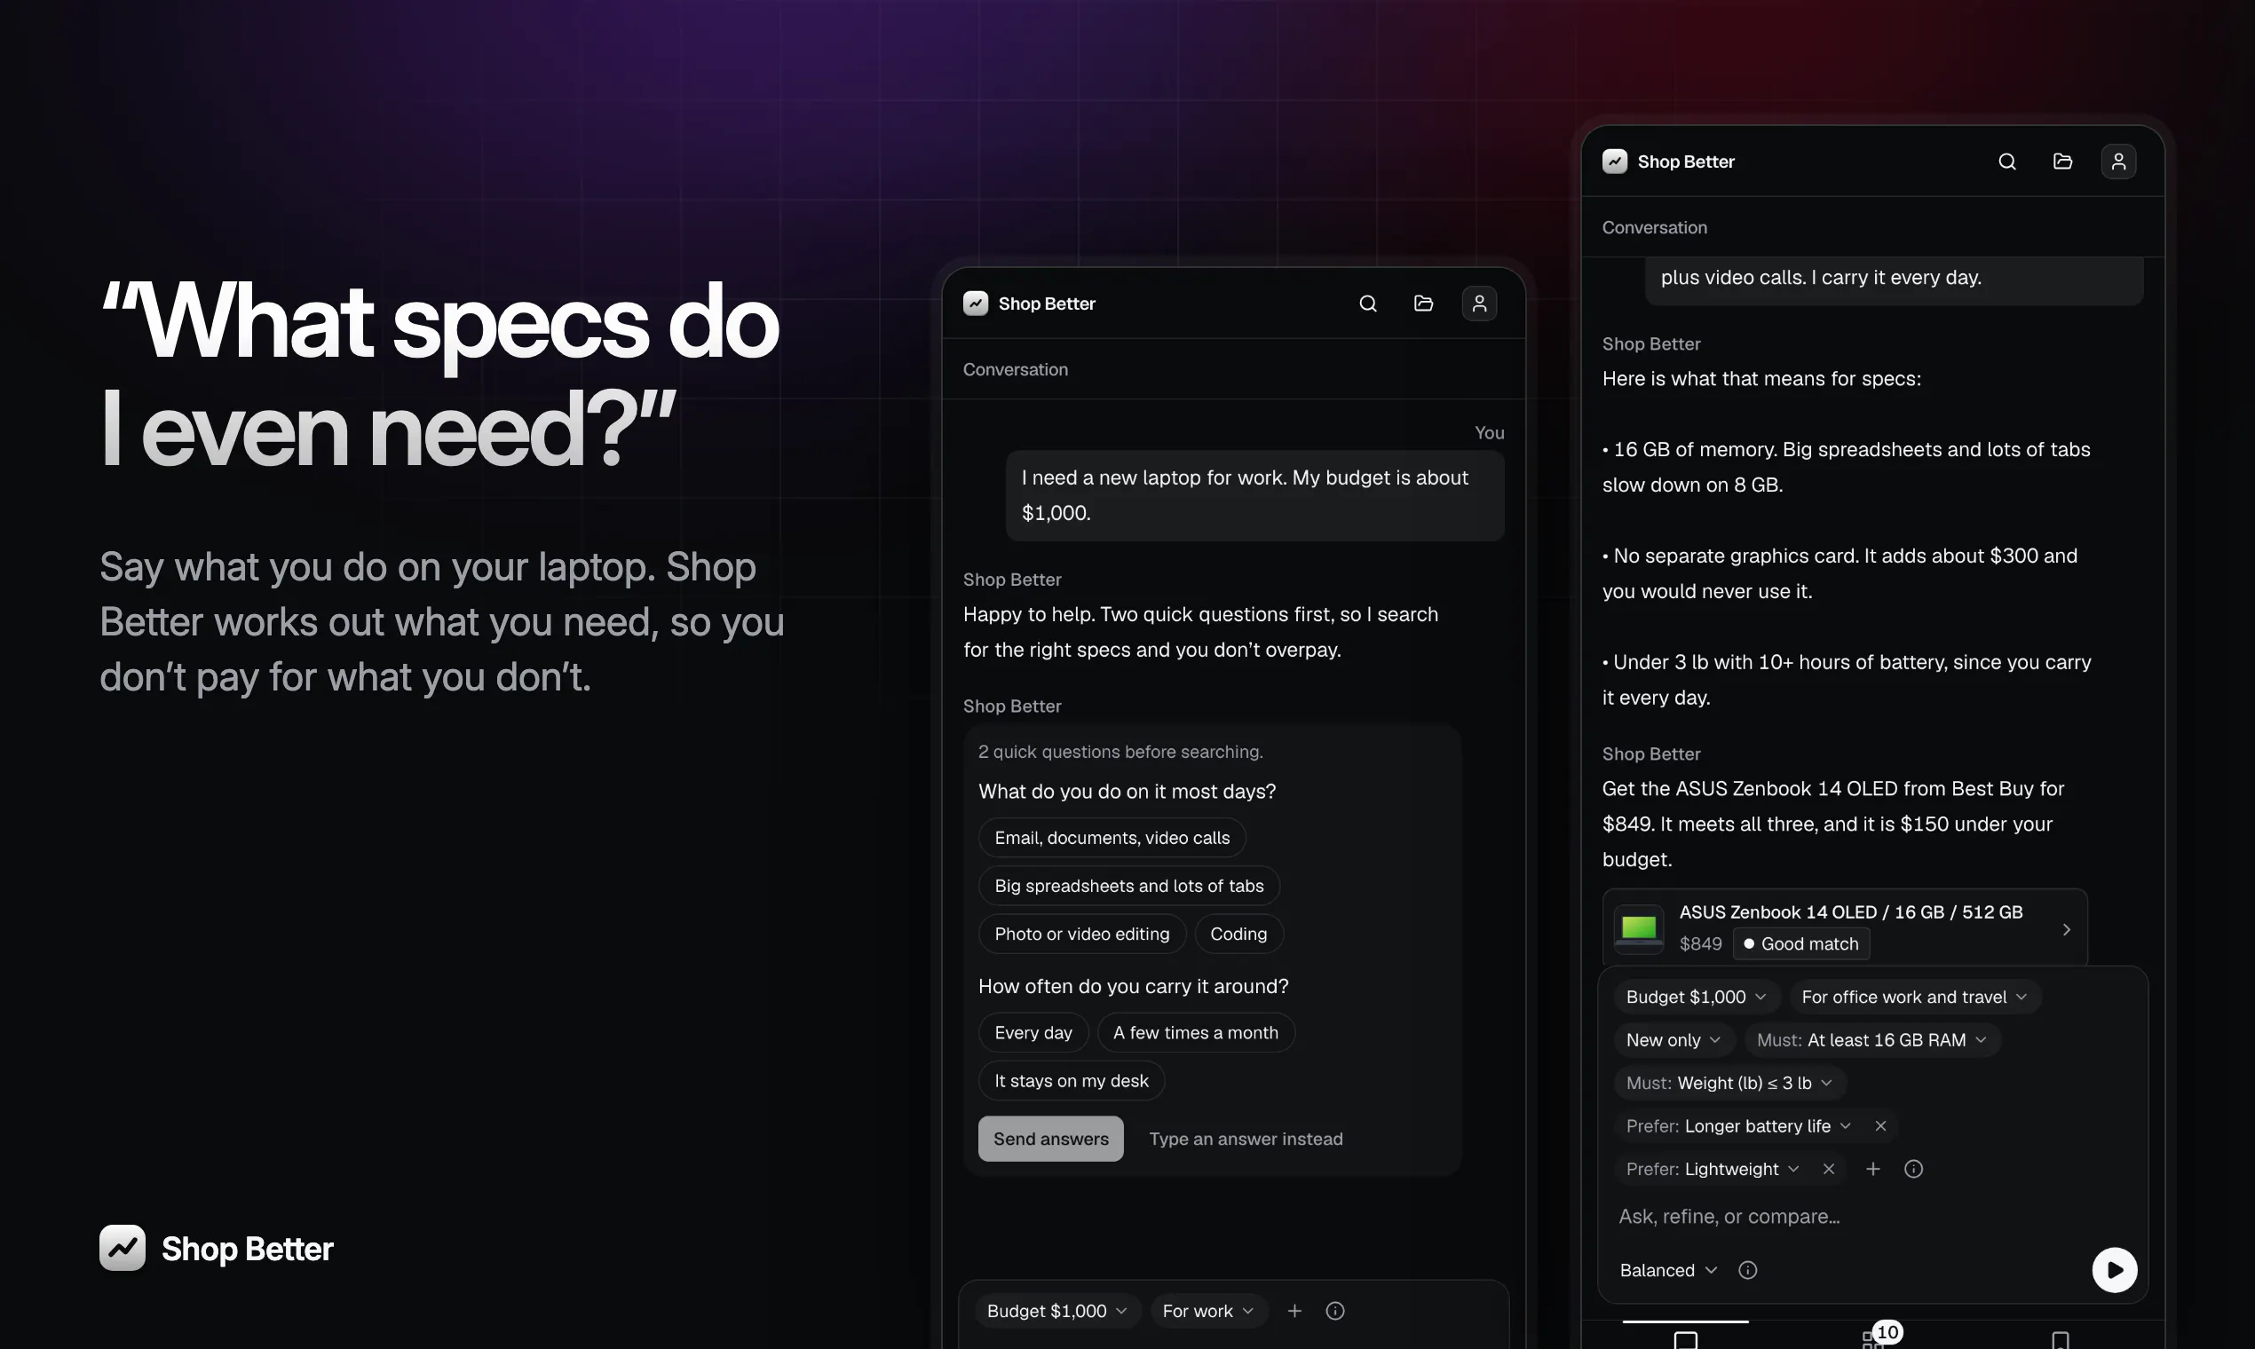The height and width of the screenshot is (1349, 2255).
Task: Click the text 2 quick questions before searching.
Action: click(1121, 752)
